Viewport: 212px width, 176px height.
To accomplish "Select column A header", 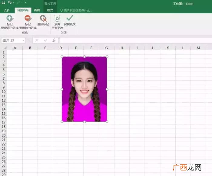I will point(15,48).
